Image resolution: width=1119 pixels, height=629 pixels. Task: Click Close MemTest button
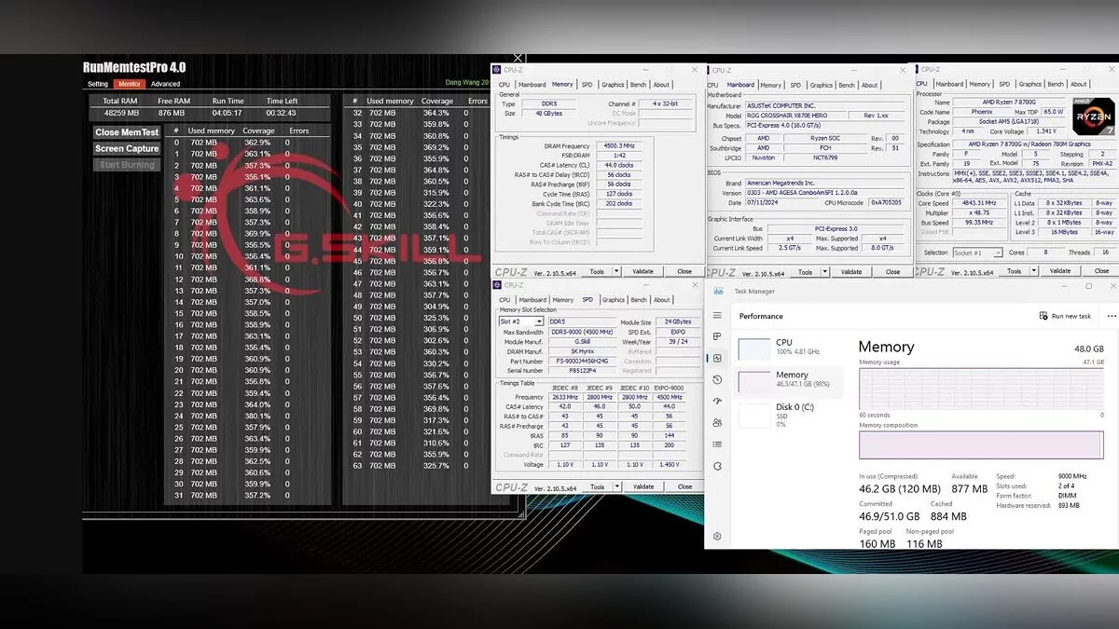tap(127, 132)
